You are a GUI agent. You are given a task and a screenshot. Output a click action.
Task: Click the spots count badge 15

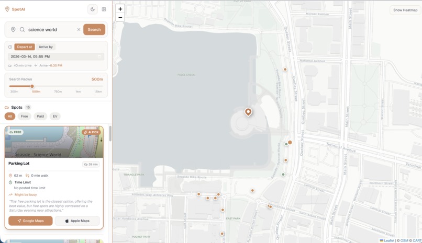(28, 107)
